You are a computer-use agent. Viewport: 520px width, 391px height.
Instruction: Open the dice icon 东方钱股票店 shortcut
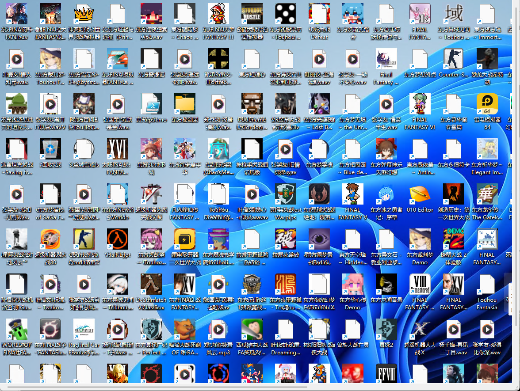pyautogui.click(x=286, y=14)
